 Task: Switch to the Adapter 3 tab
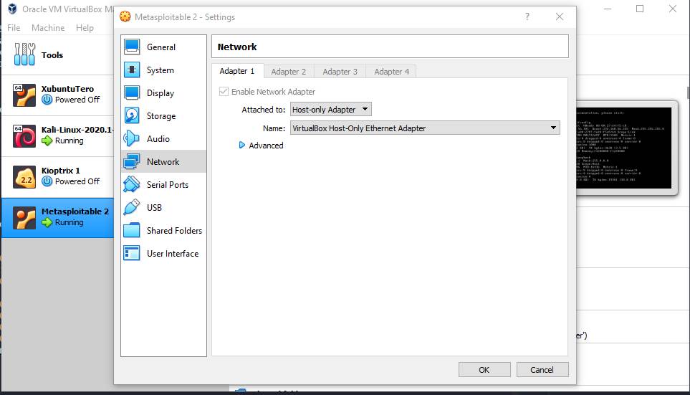[340, 72]
